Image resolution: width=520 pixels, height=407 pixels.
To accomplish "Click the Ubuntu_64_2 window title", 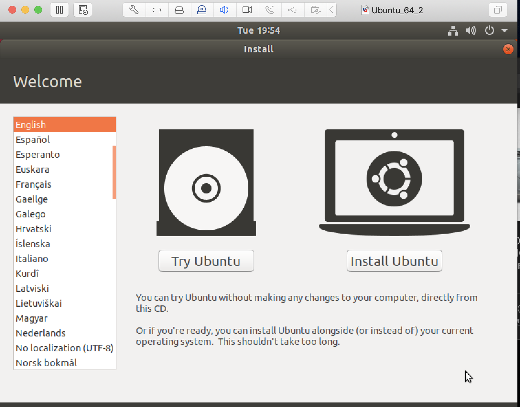I will click(x=397, y=10).
